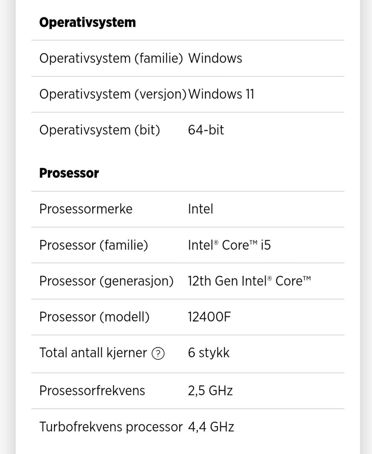372x454 pixels.
Task: Click the Intel Core i5 value
Action: [x=229, y=245]
